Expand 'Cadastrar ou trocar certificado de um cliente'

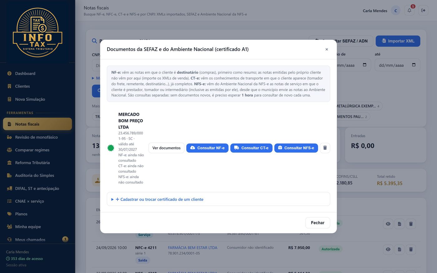point(160,199)
